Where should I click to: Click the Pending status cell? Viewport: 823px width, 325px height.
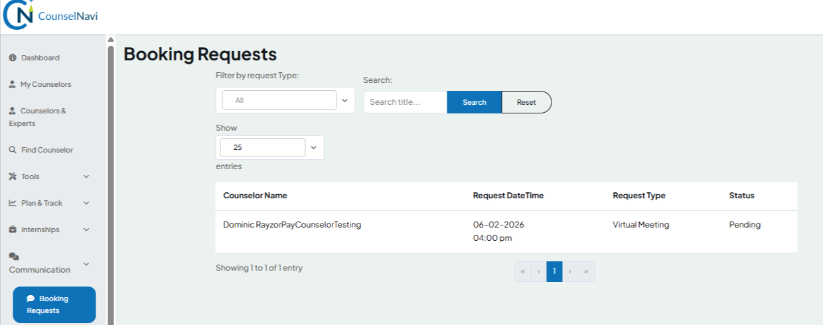[x=745, y=225]
